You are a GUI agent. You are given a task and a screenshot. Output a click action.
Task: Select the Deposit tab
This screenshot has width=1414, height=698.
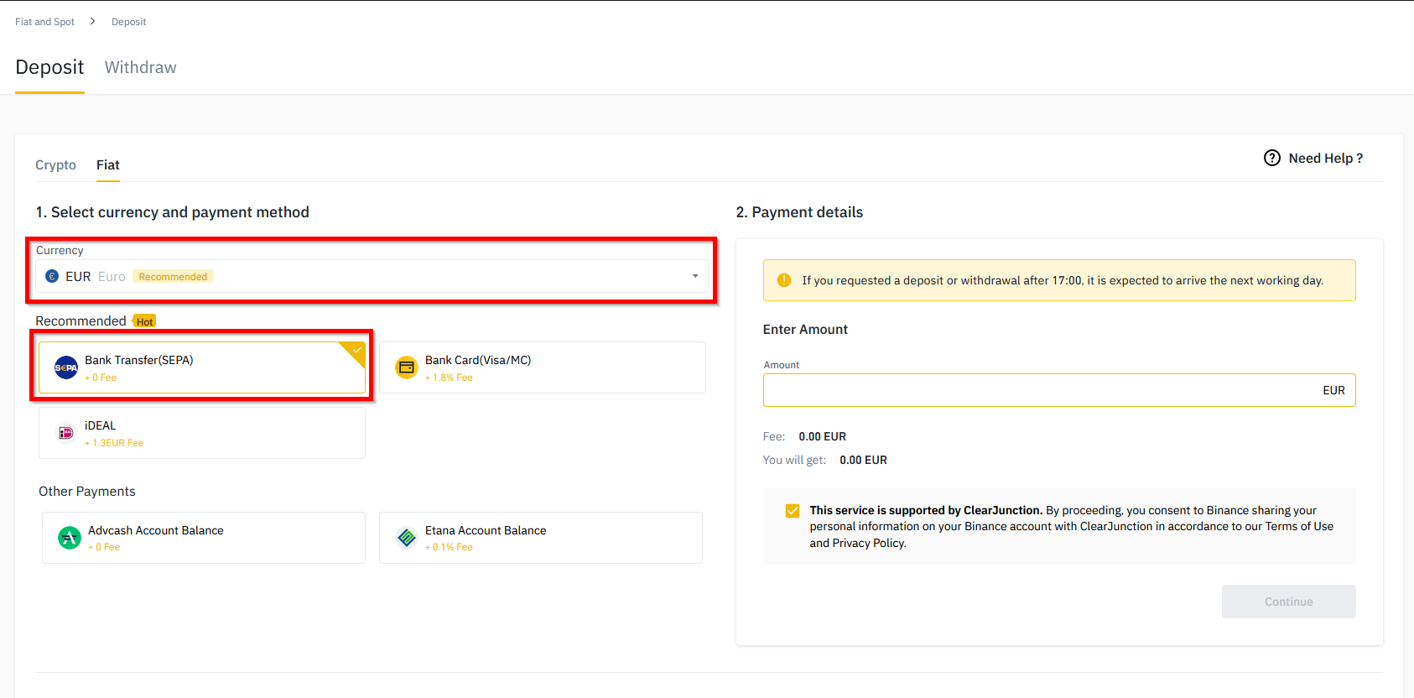click(49, 67)
